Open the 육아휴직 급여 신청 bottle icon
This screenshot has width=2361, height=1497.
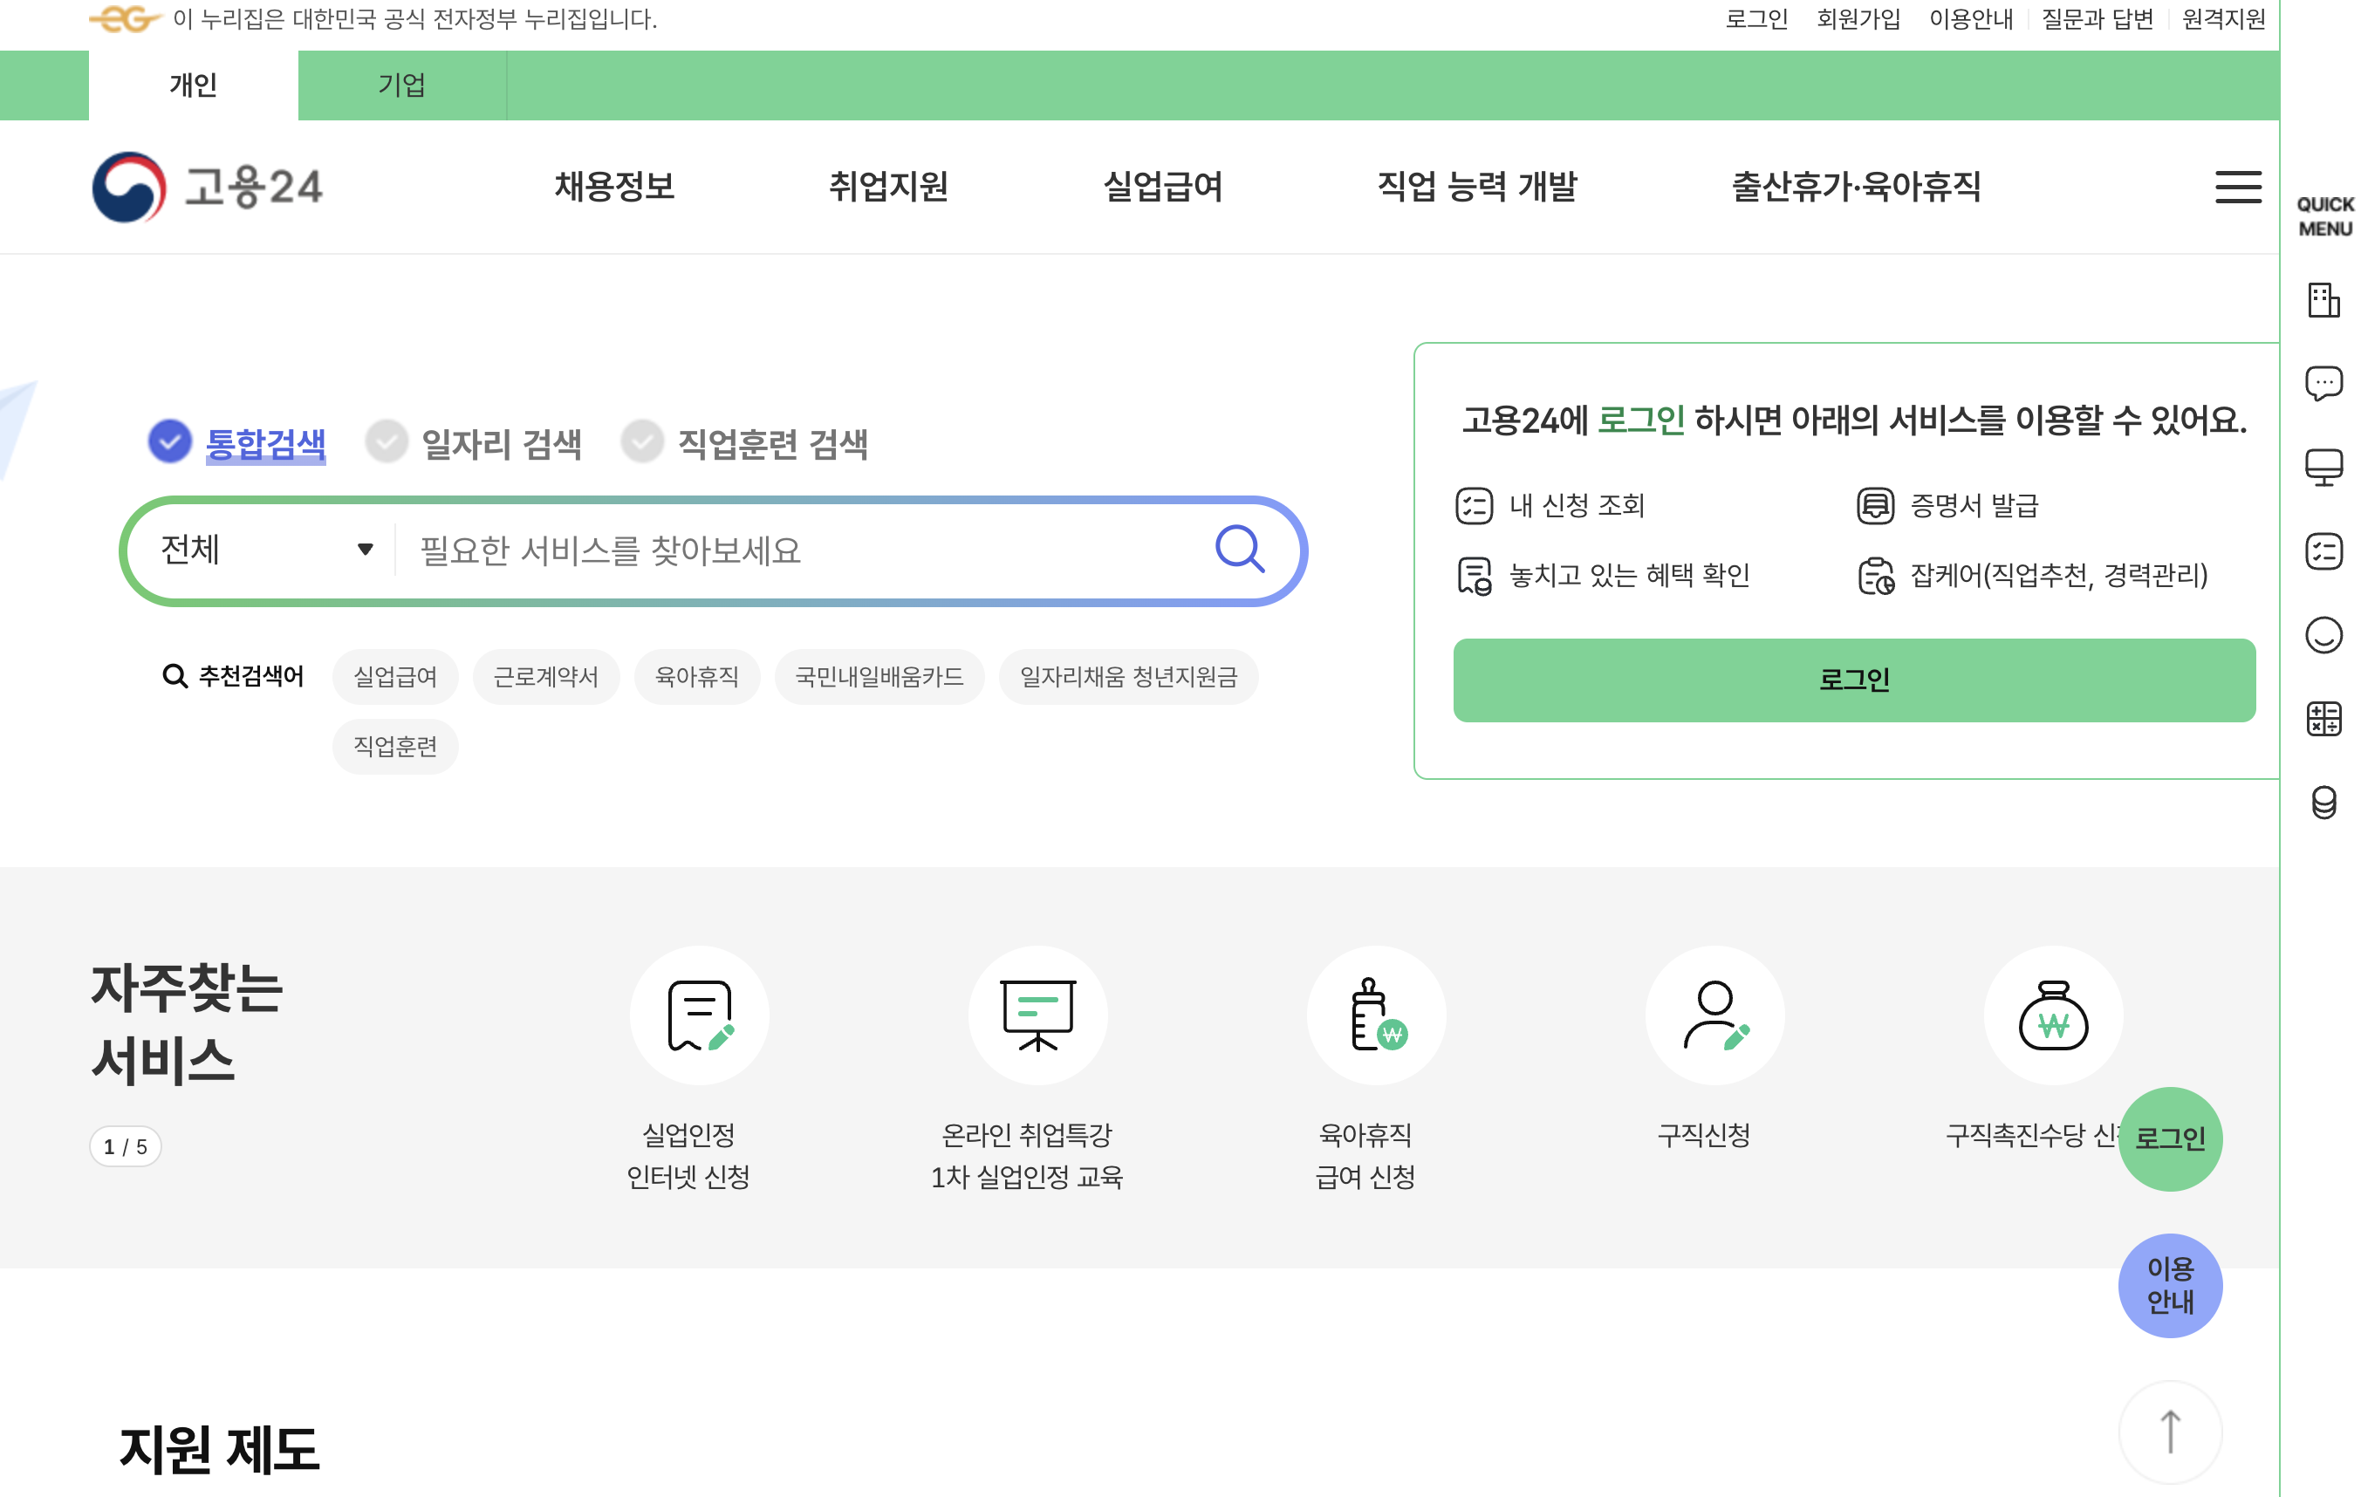[1376, 1015]
